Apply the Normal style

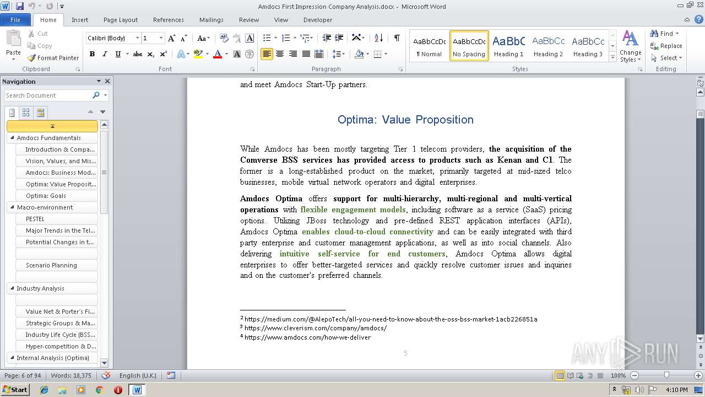pos(429,46)
